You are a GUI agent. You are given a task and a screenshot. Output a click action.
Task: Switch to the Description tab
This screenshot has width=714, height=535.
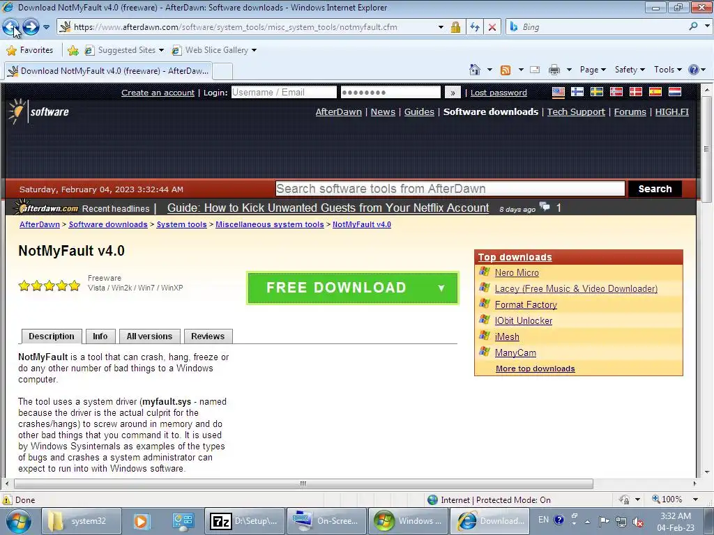[52, 336]
